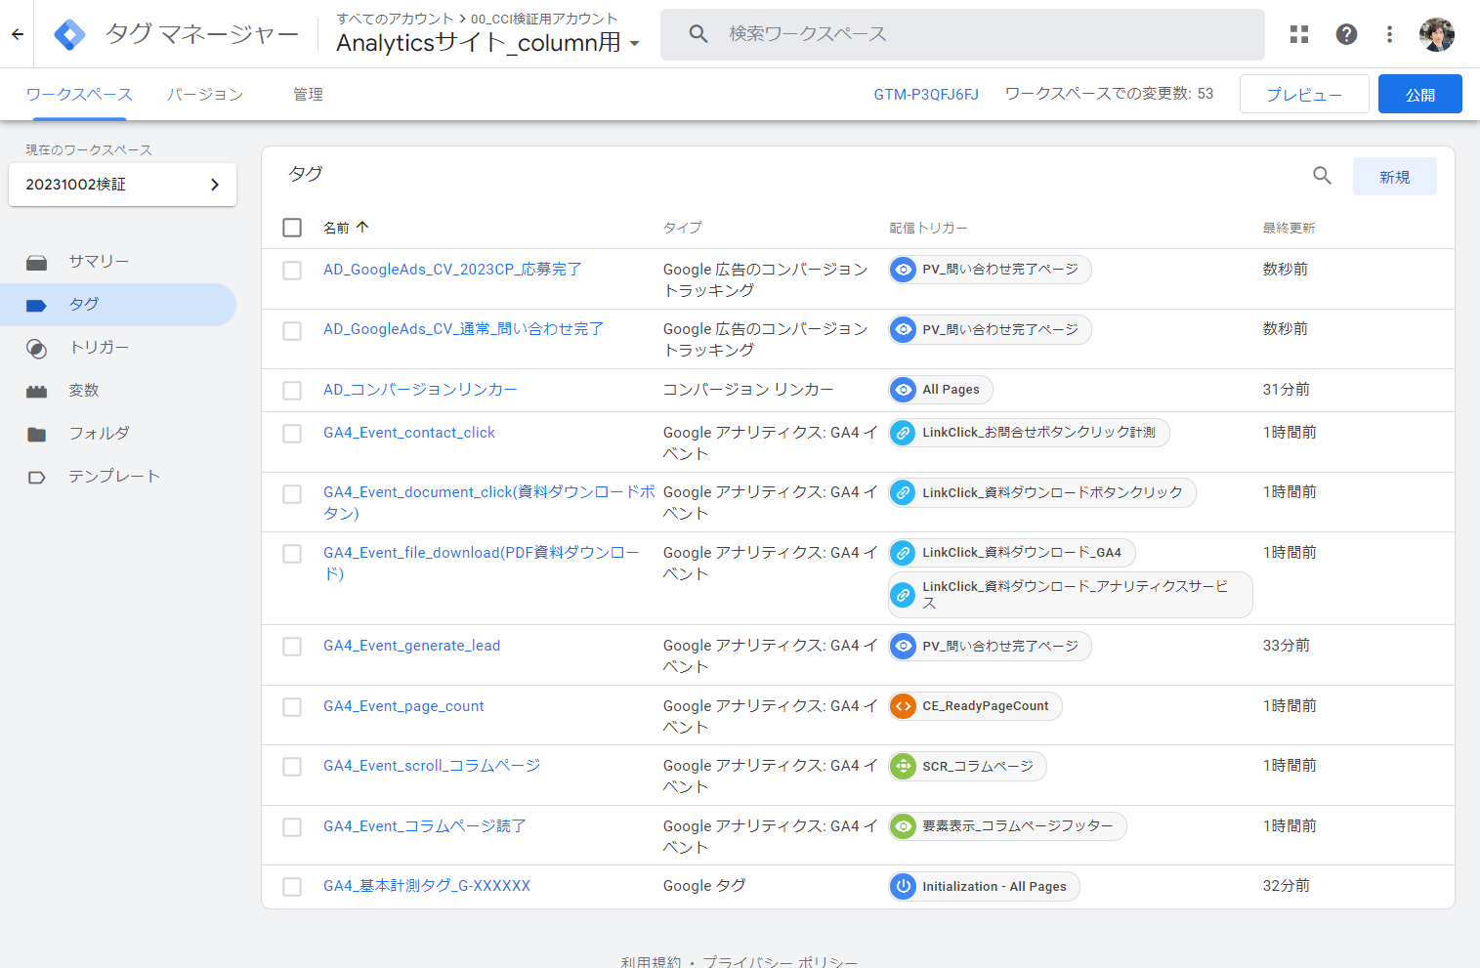
Task: Click the 検索ワークスペース search field
Action: 962,34
